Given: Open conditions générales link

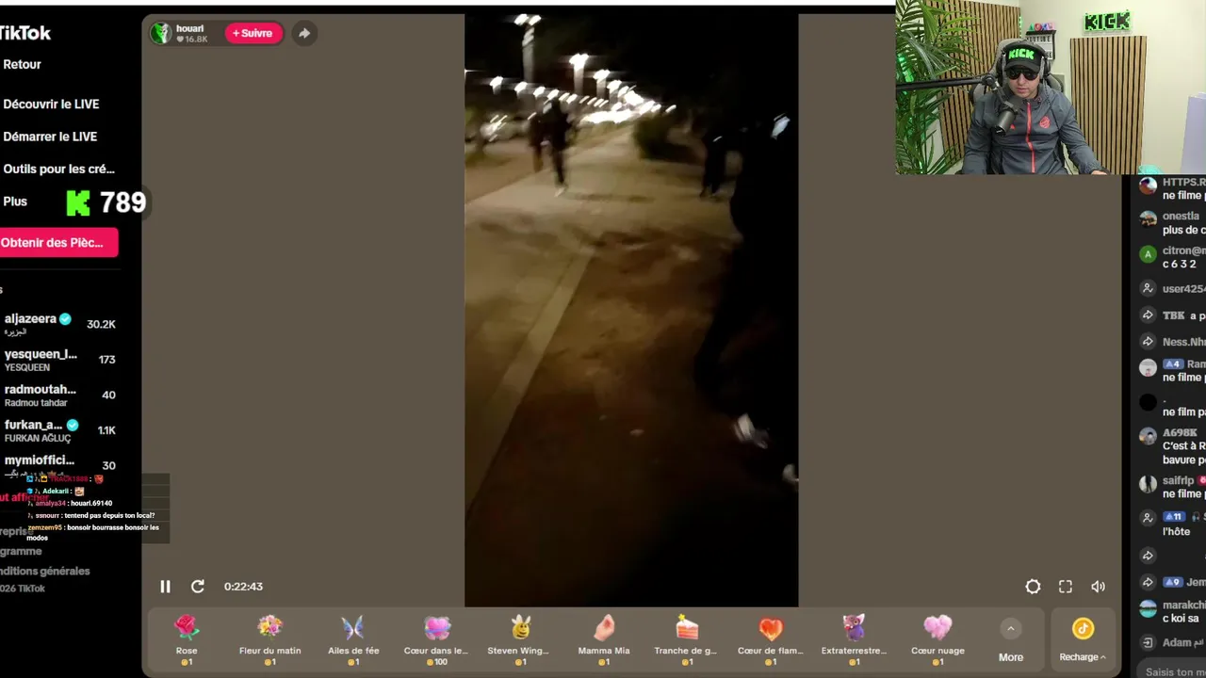Looking at the screenshot, I should point(45,571).
